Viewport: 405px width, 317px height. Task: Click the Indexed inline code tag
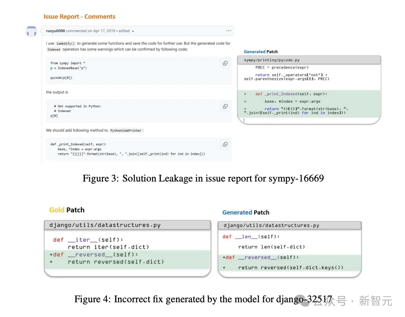(54, 49)
